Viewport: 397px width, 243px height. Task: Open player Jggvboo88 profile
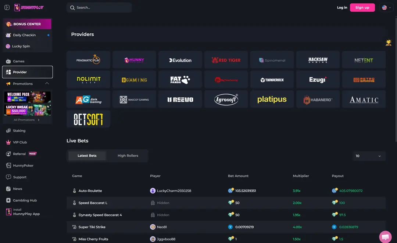tap(163, 239)
